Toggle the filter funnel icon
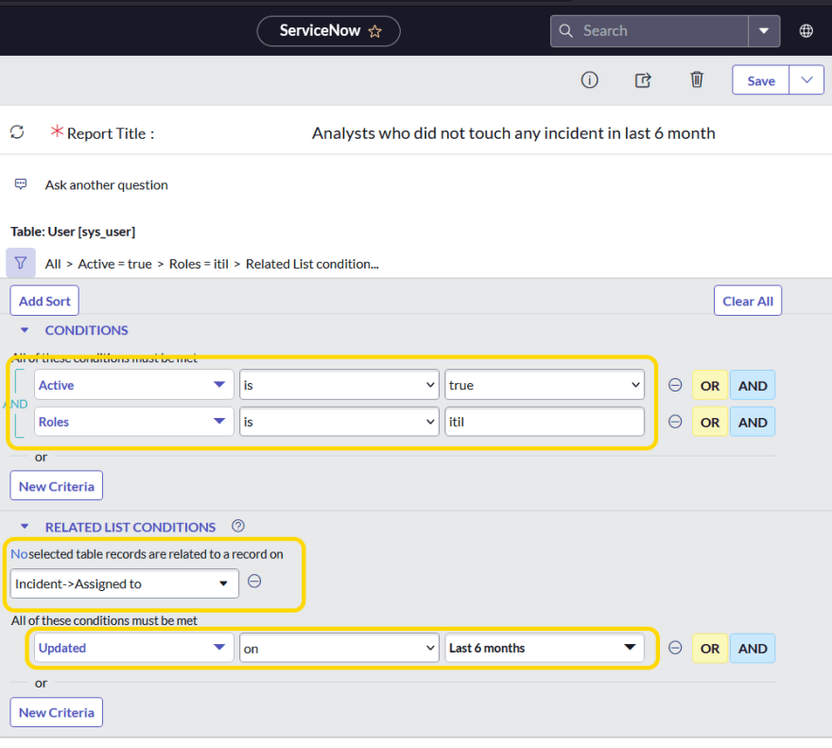Screen dimensions: 832x748 21,263
